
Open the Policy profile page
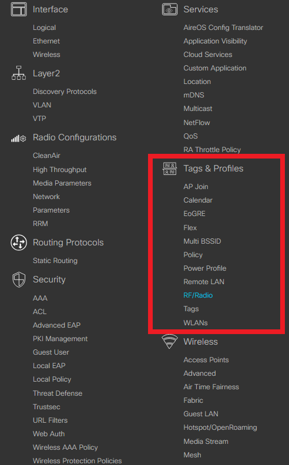[193, 255]
